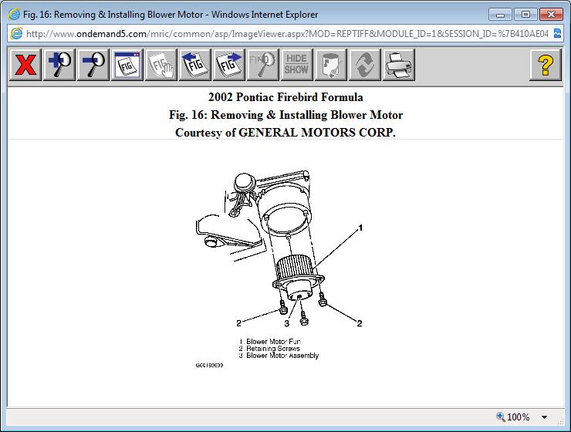Click the address bar page icon

tap(16, 33)
